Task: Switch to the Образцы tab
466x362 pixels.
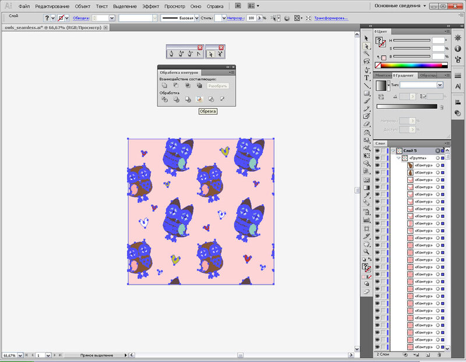Action: tap(428, 75)
